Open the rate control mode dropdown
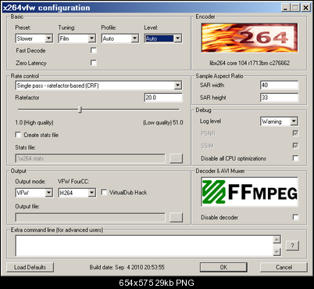The width and height of the screenshot is (314, 289). coord(98,85)
